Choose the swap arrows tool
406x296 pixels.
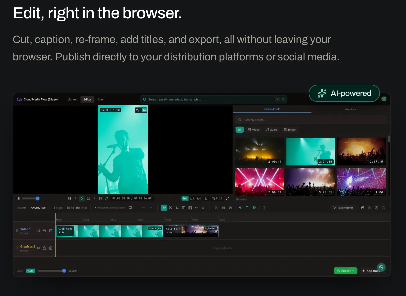[x=177, y=208]
